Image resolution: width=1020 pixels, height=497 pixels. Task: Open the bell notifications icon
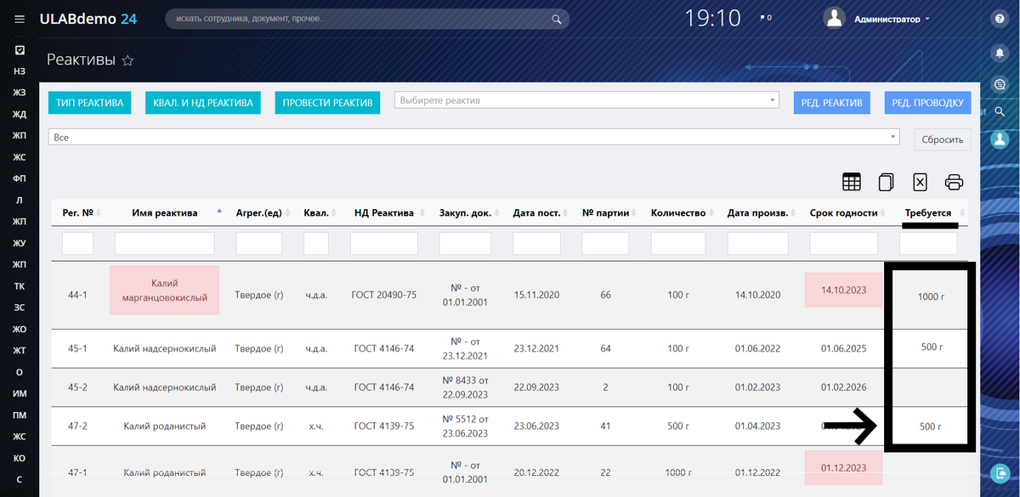click(x=1000, y=52)
